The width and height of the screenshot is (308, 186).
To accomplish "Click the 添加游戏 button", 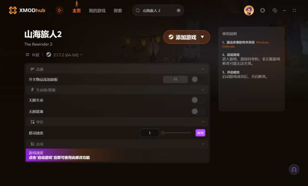I will point(186,37).
